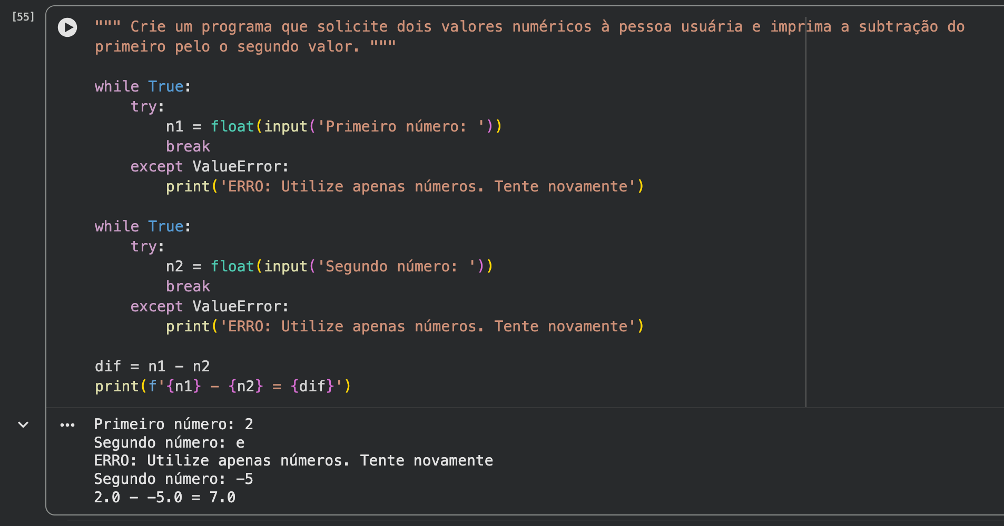This screenshot has height=526, width=1004.
Task: Click the line 'n2 = float(input('Segundo número: '))'
Action: (x=329, y=267)
